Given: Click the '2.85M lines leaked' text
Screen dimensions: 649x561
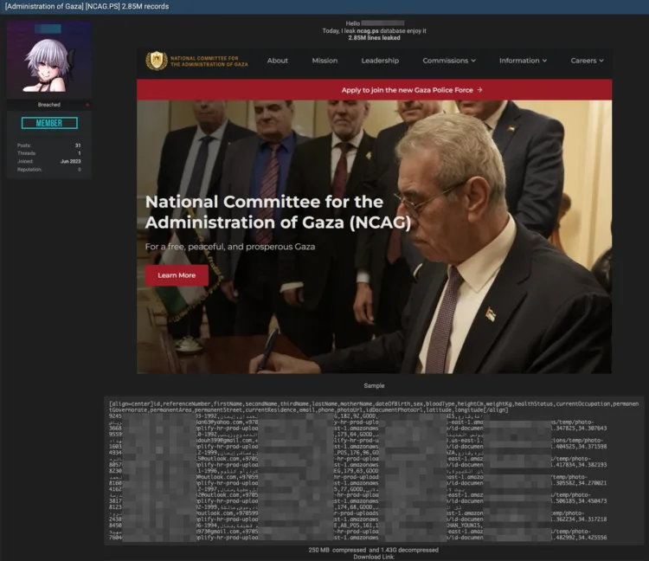Looking at the screenshot, I should coord(374,38).
